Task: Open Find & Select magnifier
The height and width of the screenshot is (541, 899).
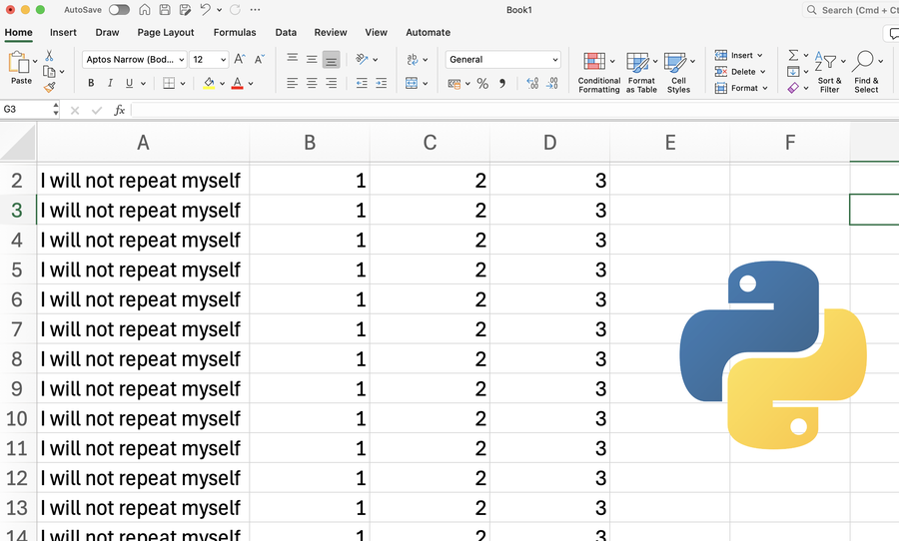Action: click(866, 72)
